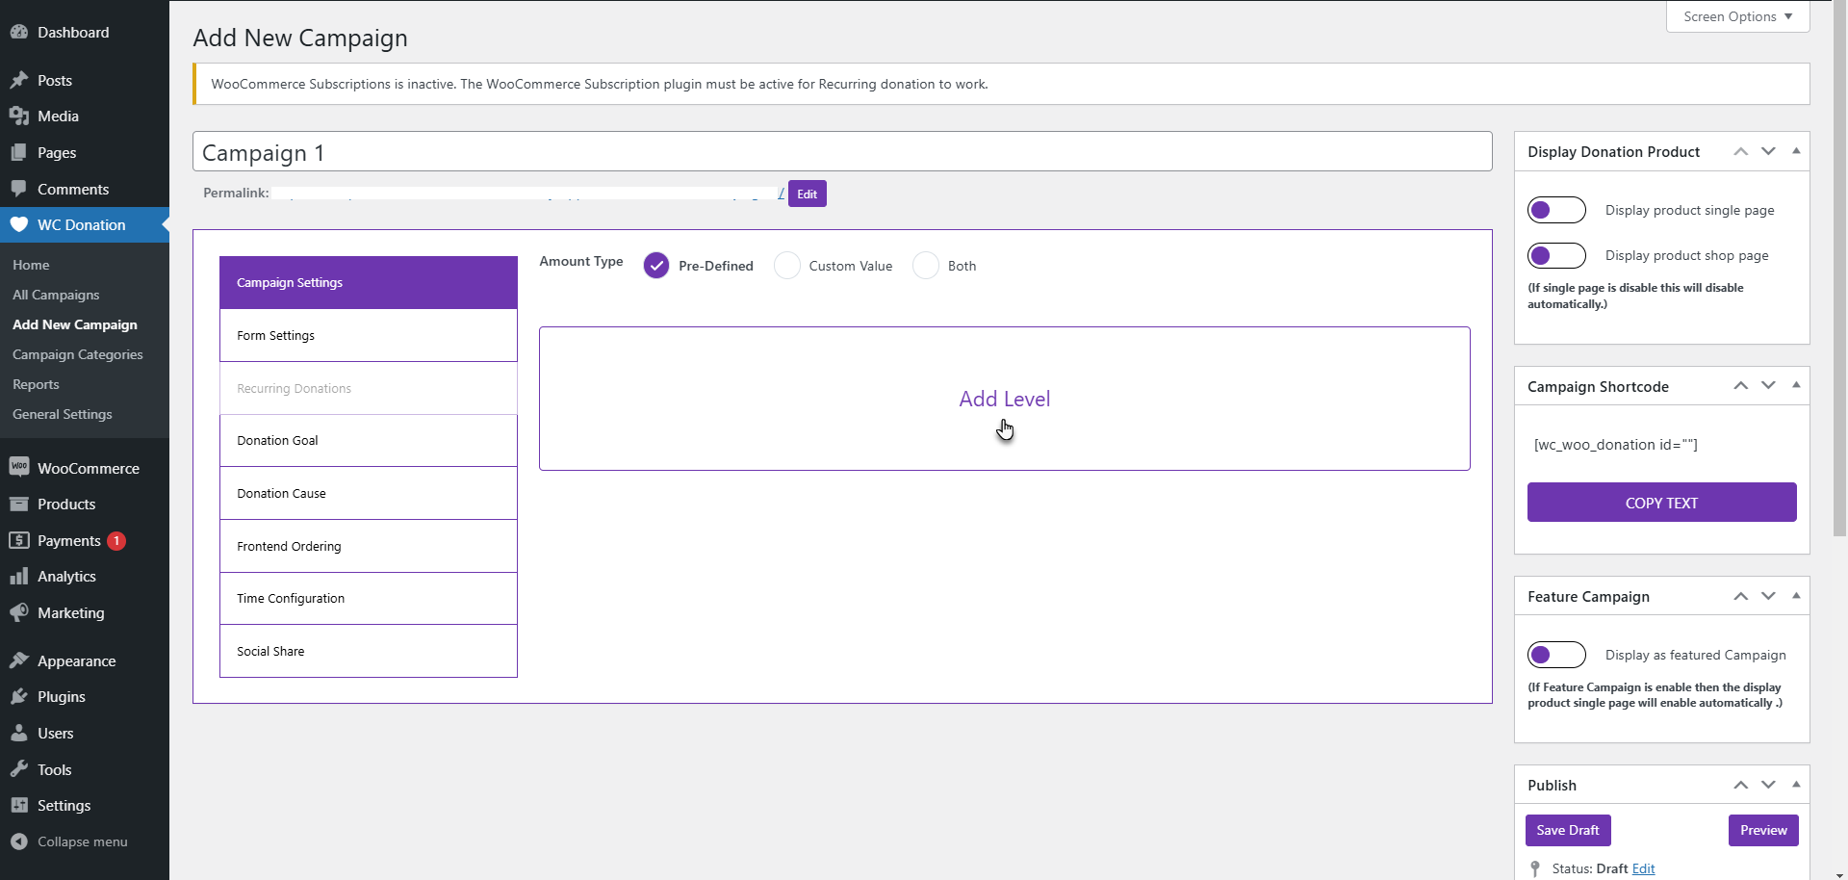Click the WC Donation heart icon
1848x880 pixels.
18,225
